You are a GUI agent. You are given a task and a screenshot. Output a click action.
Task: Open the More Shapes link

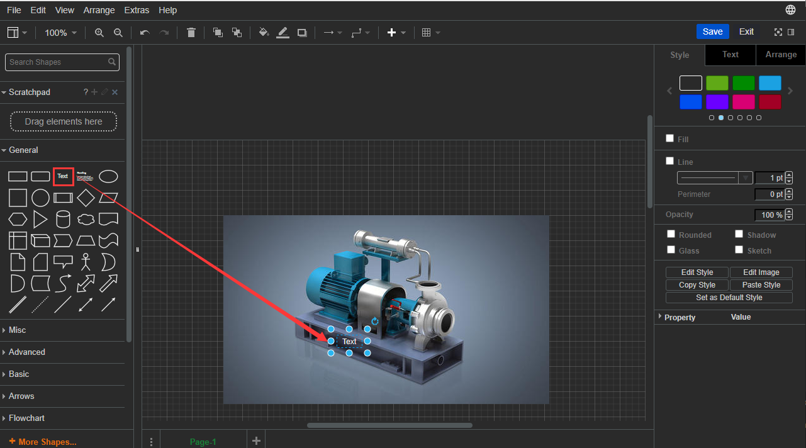43,442
